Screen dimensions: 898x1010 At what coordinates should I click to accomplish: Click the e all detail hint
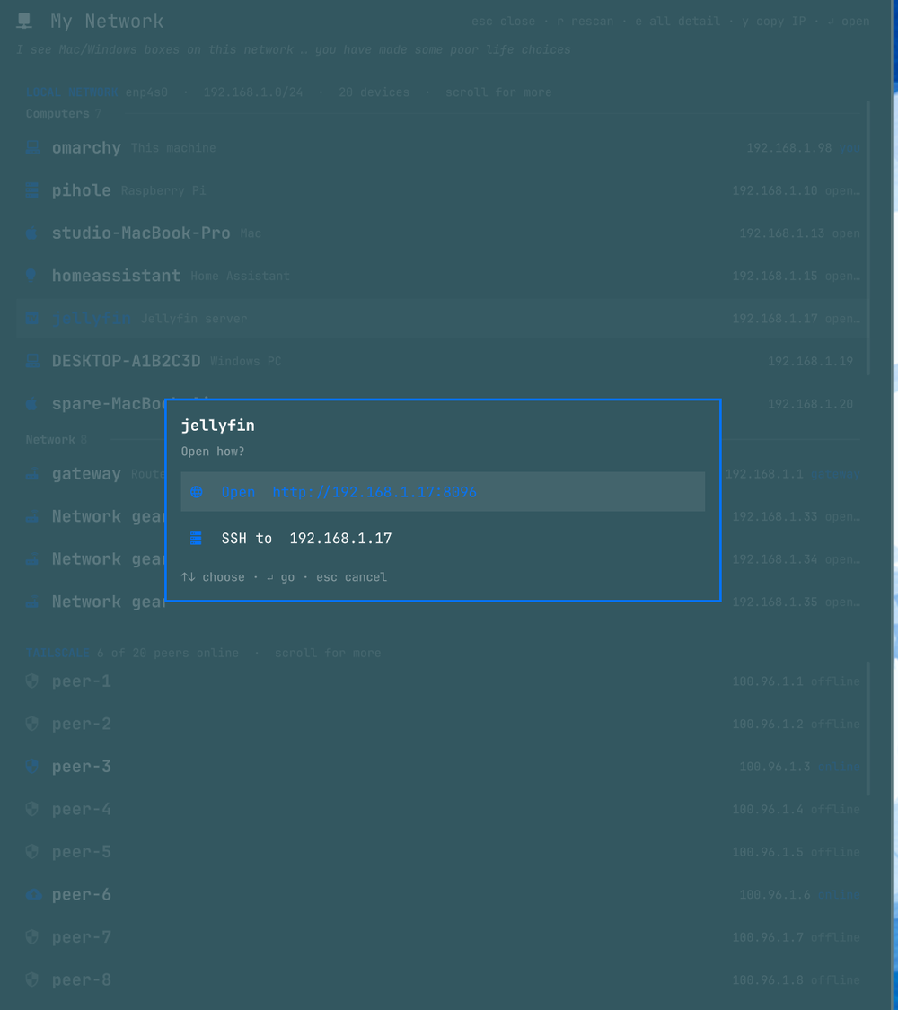(678, 22)
